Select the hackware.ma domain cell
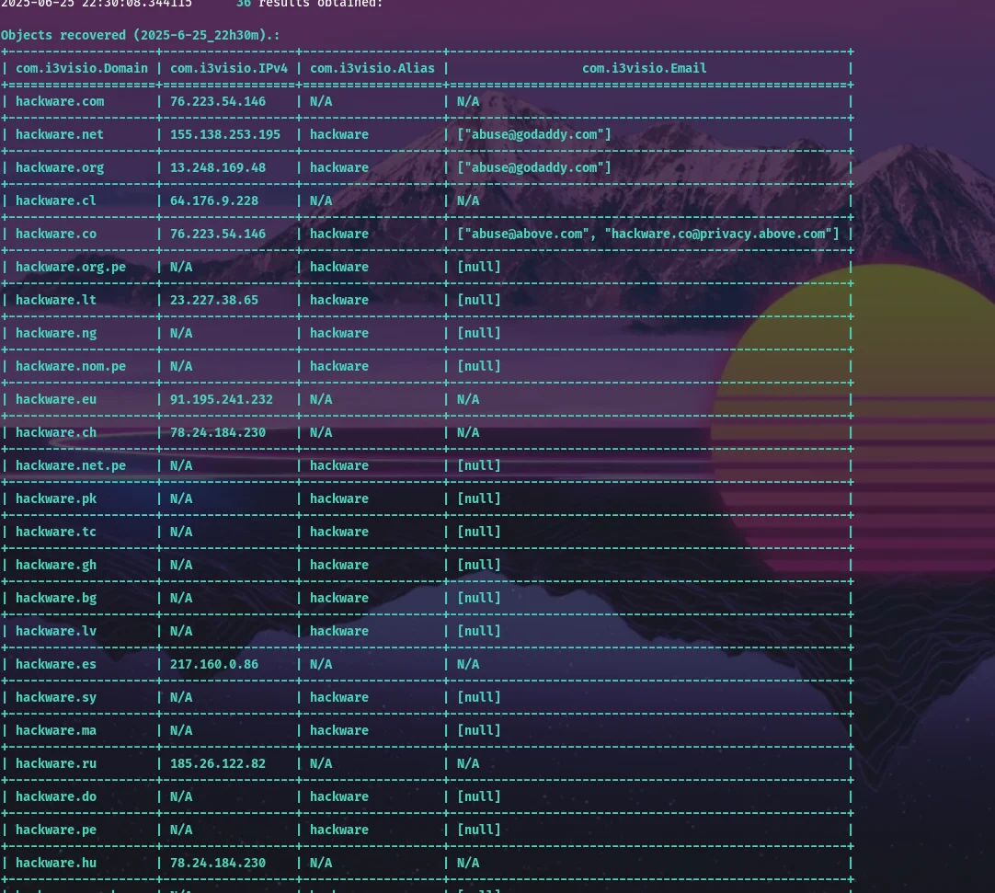 [56, 730]
